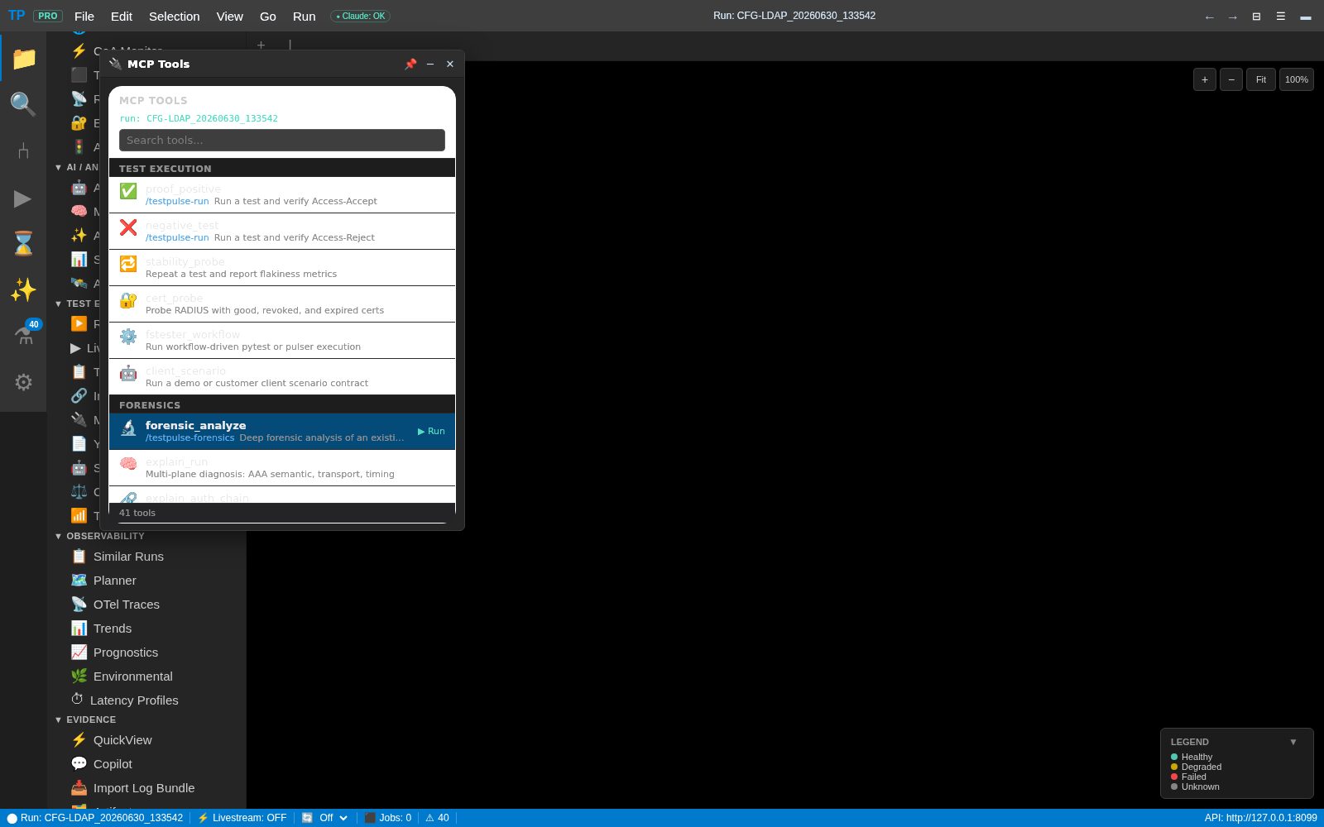Viewport: 1324px width, 827px height.
Task: Open the source control branch icon
Action: pyautogui.click(x=23, y=151)
